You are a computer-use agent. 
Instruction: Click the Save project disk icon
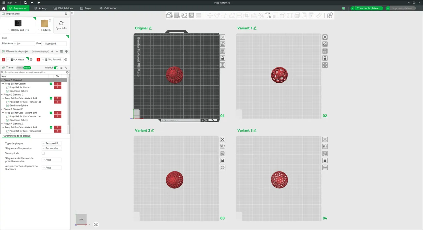(x=25, y=3)
